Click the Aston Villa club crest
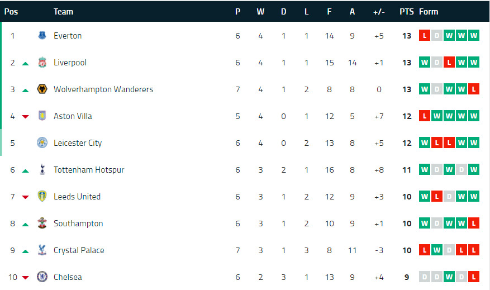Viewport: 490px width, 290px height. [x=42, y=116]
